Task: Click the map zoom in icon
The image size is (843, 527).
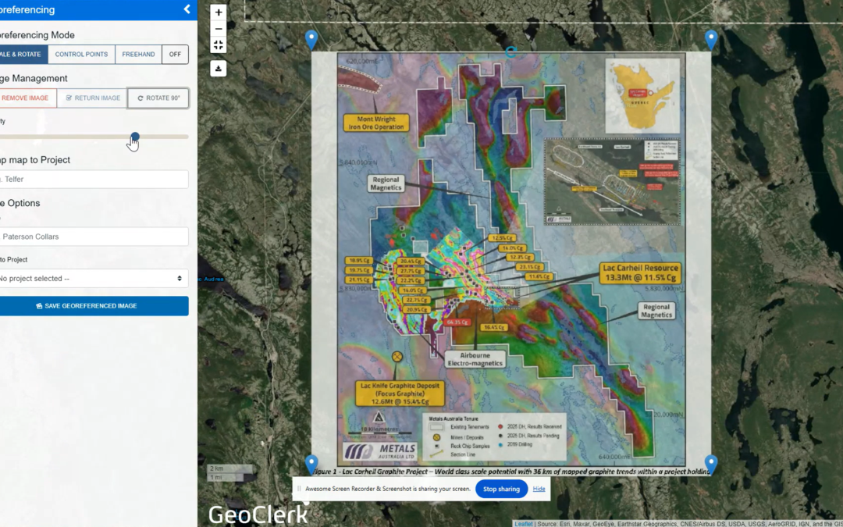Action: [x=218, y=12]
